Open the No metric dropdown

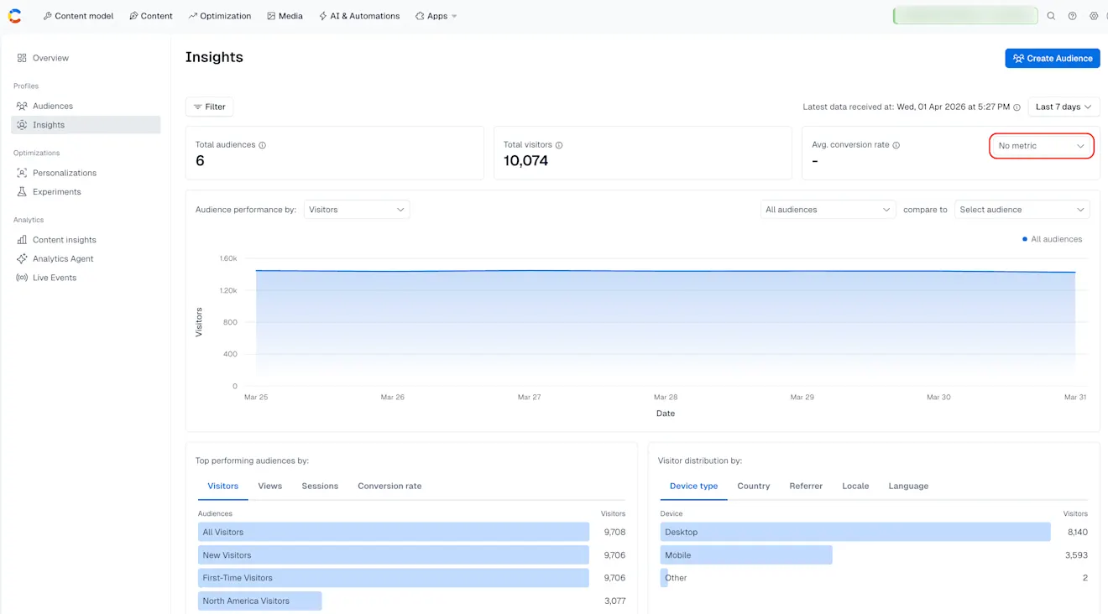pyautogui.click(x=1040, y=145)
